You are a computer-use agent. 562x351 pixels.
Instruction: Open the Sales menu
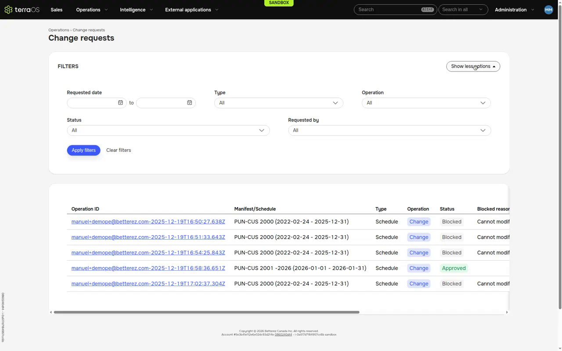coord(57,10)
